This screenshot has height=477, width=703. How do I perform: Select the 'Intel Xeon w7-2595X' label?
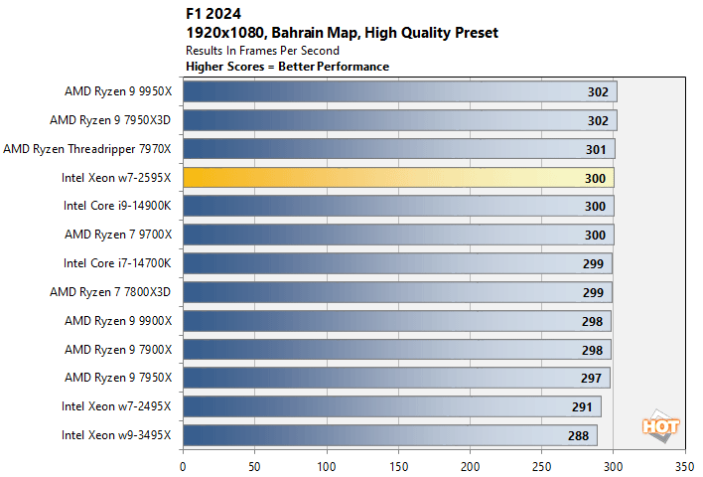[116, 178]
